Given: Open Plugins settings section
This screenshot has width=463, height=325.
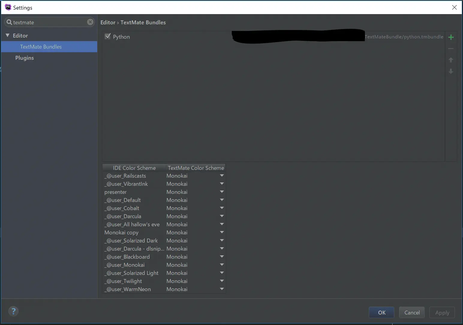Looking at the screenshot, I should [25, 58].
